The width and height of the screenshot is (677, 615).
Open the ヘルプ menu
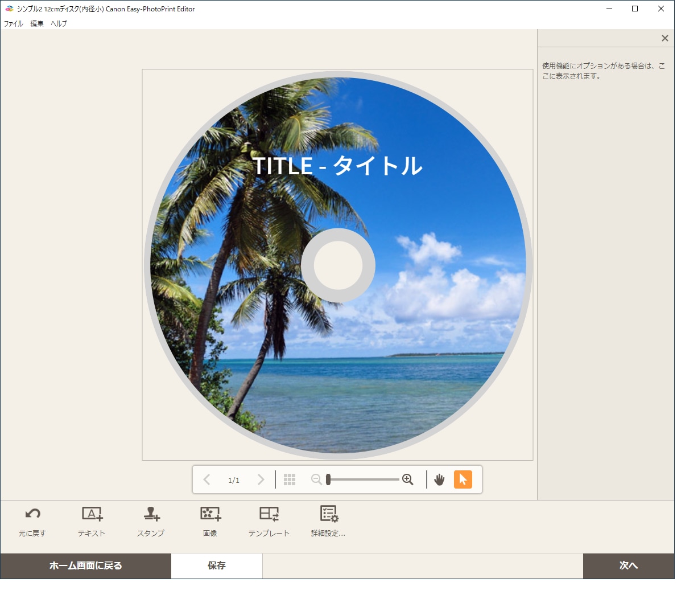(59, 23)
